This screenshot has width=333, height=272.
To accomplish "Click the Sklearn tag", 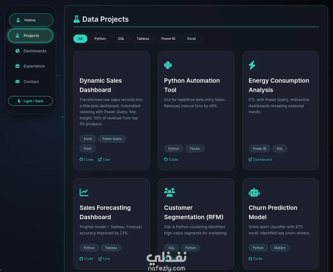I will click(x=280, y=248).
